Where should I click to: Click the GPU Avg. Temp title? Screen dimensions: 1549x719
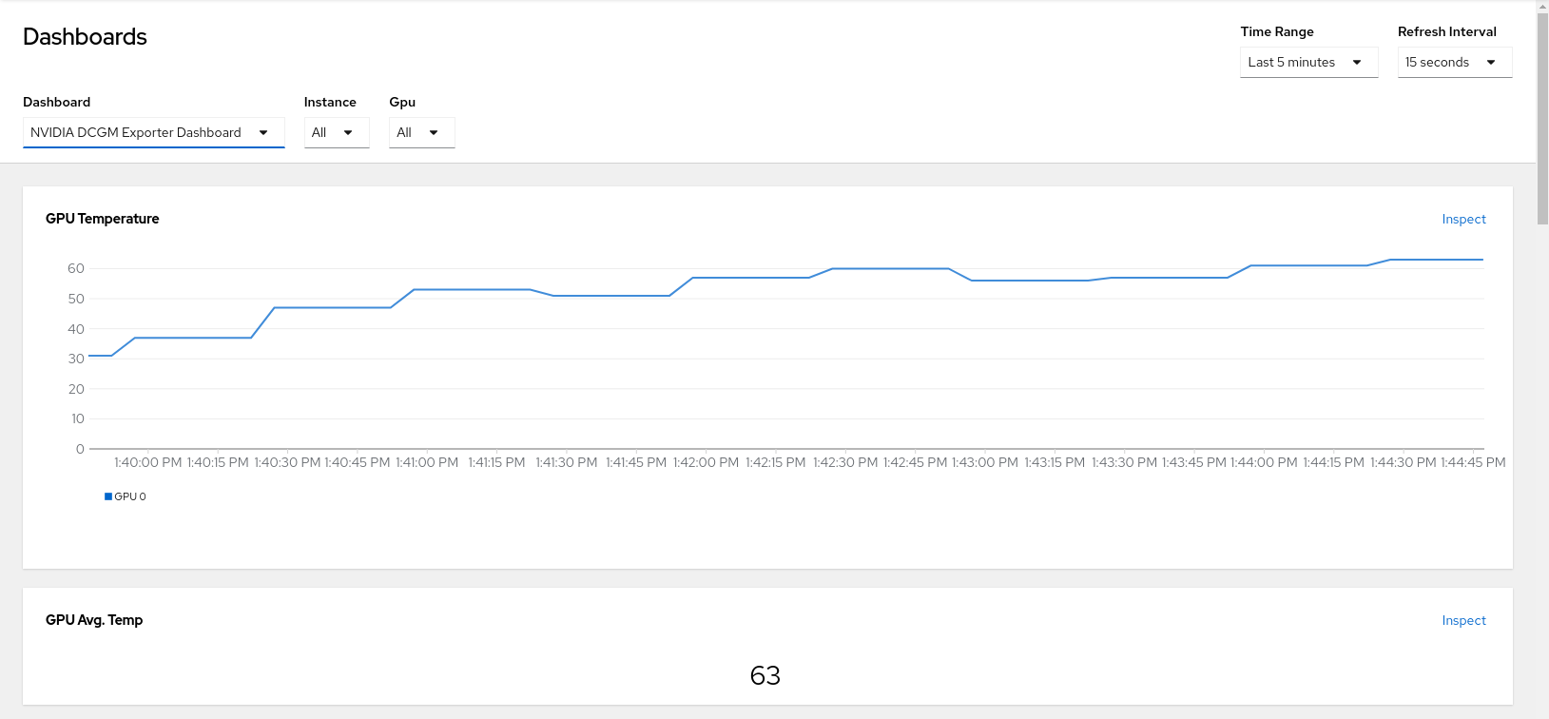94,620
